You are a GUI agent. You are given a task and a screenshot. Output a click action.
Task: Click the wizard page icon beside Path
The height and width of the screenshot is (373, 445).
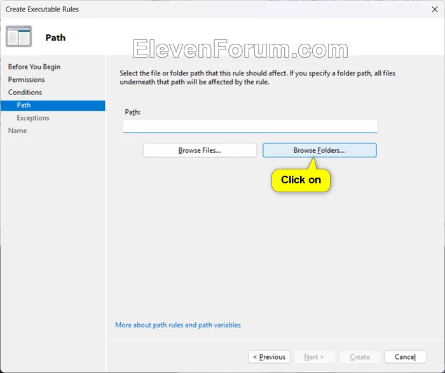click(18, 36)
